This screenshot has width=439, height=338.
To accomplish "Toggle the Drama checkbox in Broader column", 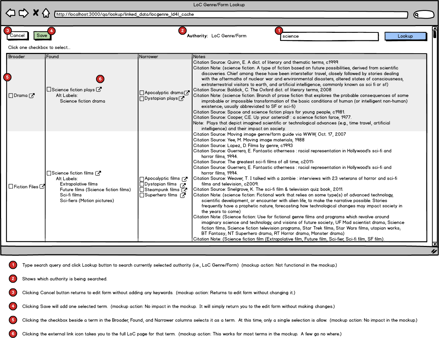I will pos(11,96).
